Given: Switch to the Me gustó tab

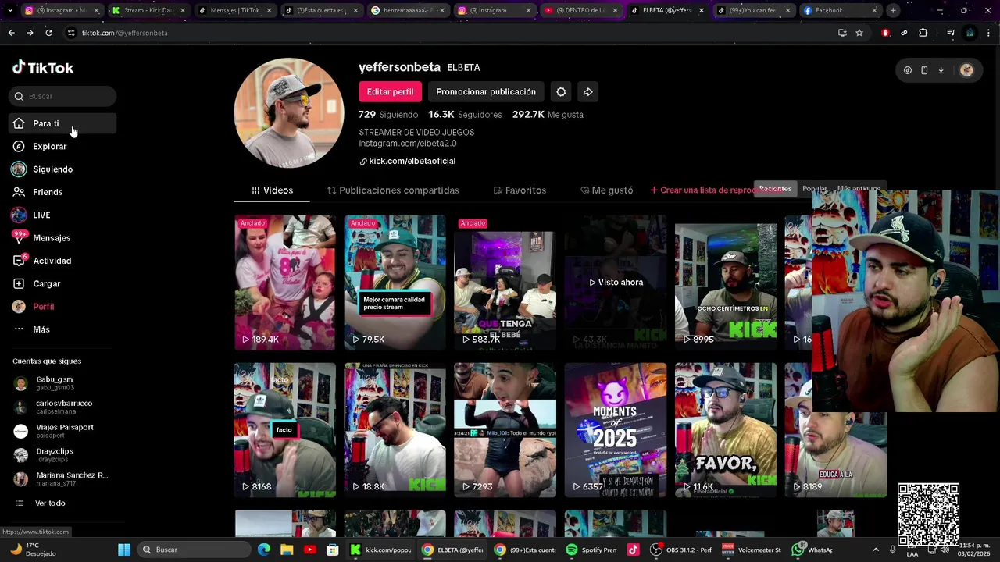Looking at the screenshot, I should [x=607, y=190].
